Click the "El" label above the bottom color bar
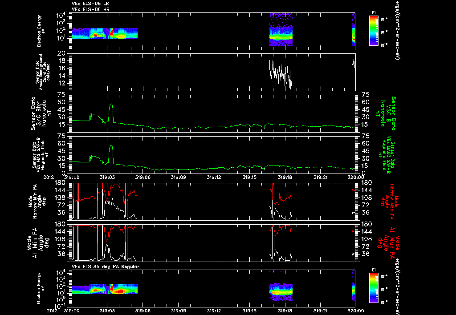The width and height of the screenshot is (456, 315). 374,270
